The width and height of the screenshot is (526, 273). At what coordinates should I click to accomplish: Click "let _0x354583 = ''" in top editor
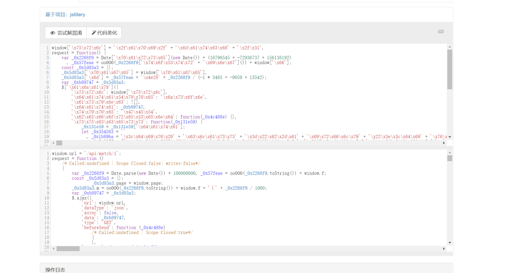(x=103, y=132)
